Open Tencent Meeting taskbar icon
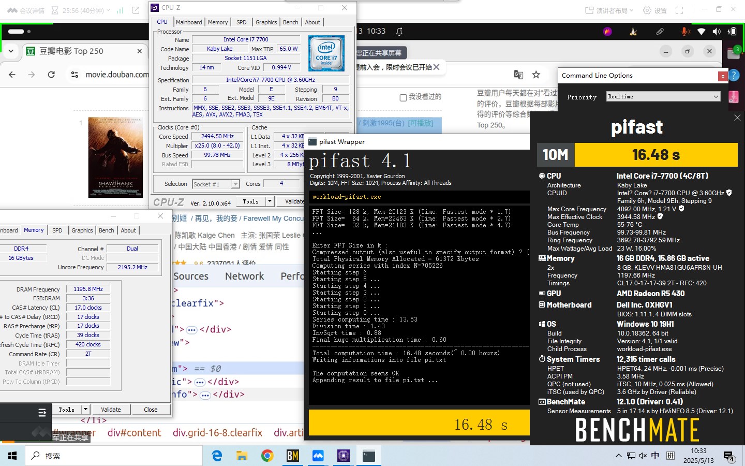Viewport: 745px width, 466px height. click(x=318, y=456)
